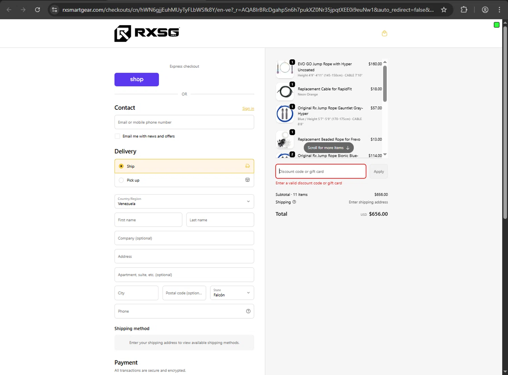Focus the Email or mobile phone number field
The width and height of the screenshot is (508, 375).
[184, 122]
